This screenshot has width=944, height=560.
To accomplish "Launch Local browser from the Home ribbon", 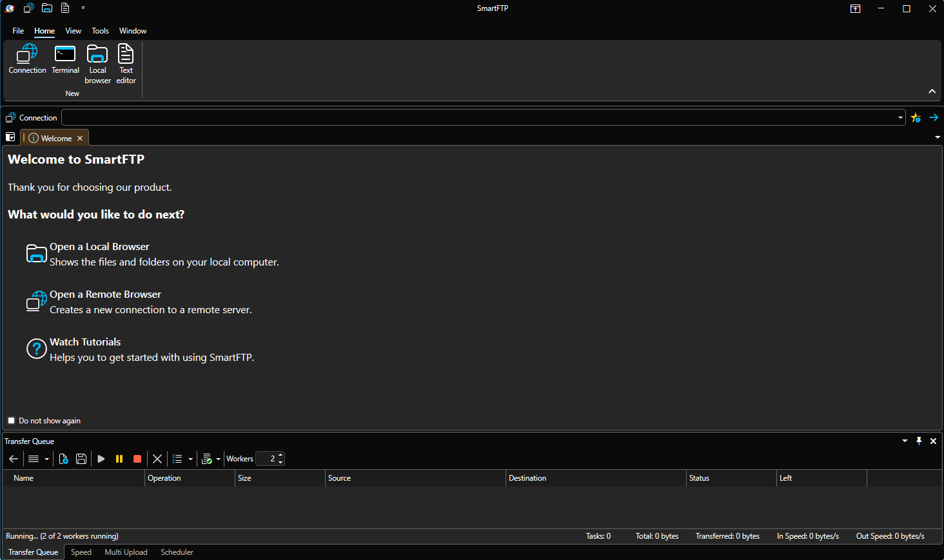I will click(97, 64).
